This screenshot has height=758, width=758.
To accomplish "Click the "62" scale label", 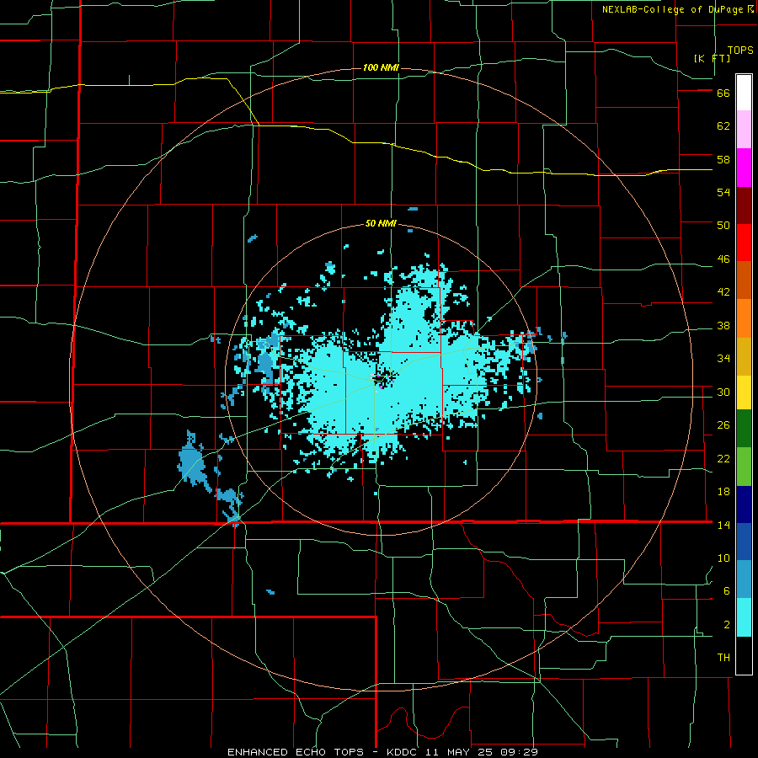I will pyautogui.click(x=723, y=126).
